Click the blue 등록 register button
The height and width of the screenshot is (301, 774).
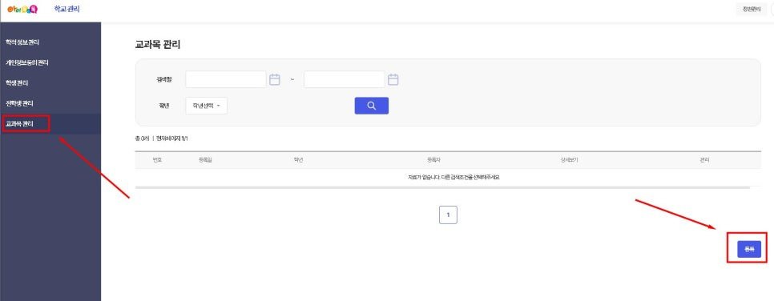click(x=749, y=249)
